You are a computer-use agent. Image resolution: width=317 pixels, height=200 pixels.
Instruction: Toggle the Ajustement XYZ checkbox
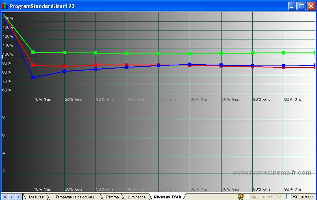pos(247,197)
